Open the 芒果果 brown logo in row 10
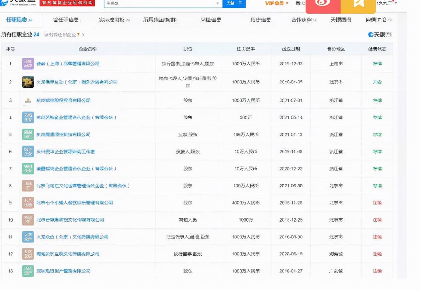Screen dimensions: 421x291 coord(28,220)
